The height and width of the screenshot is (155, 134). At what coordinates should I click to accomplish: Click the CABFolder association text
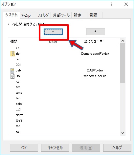[x=95, y=70]
